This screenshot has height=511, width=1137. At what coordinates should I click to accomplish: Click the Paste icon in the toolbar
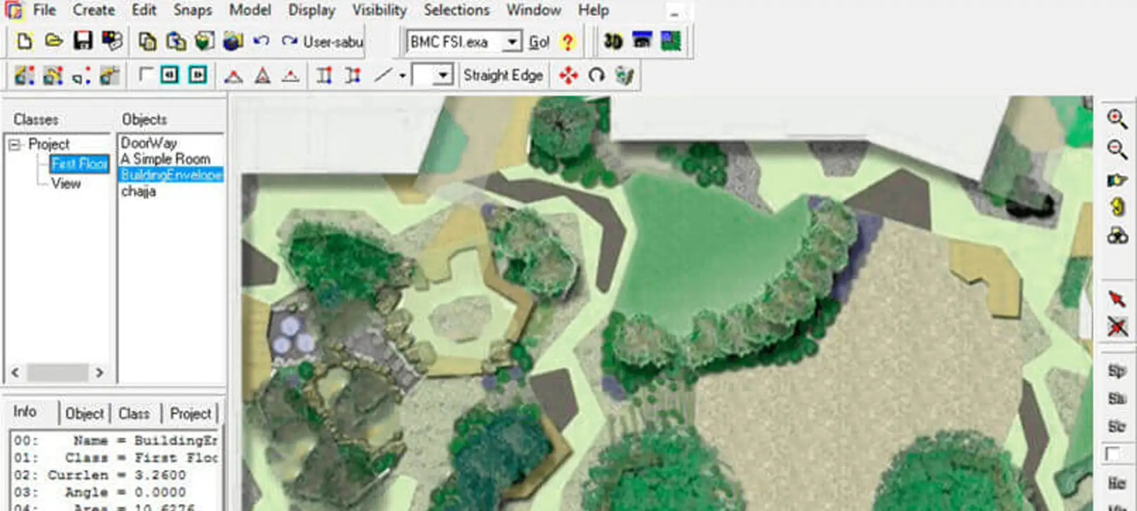tap(176, 41)
